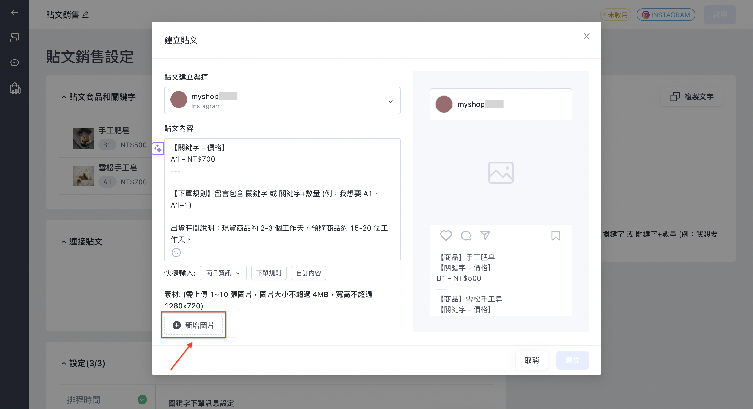The height and width of the screenshot is (409, 753).
Task: Collapse the 貼文商品和關鍵字 section
Action: point(64,97)
